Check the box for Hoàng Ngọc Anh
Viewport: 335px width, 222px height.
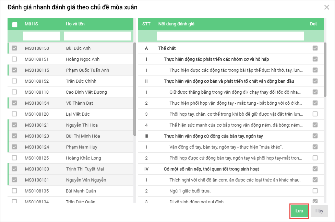coord(14,59)
